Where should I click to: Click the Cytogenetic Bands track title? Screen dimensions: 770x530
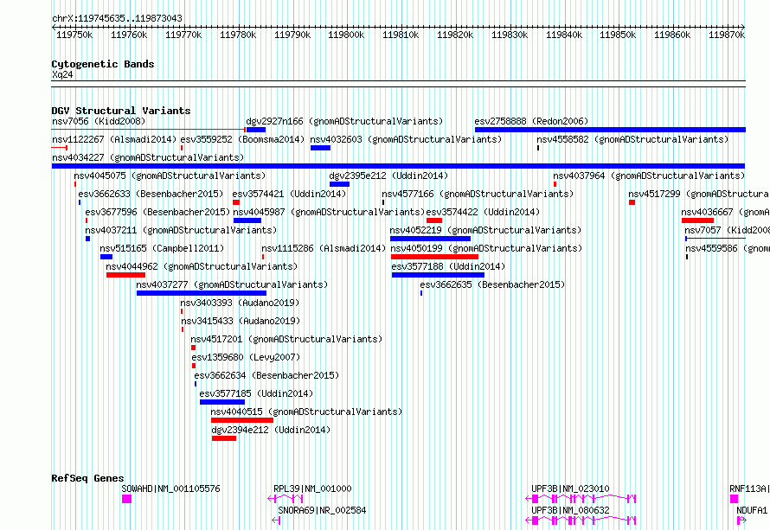103,64
